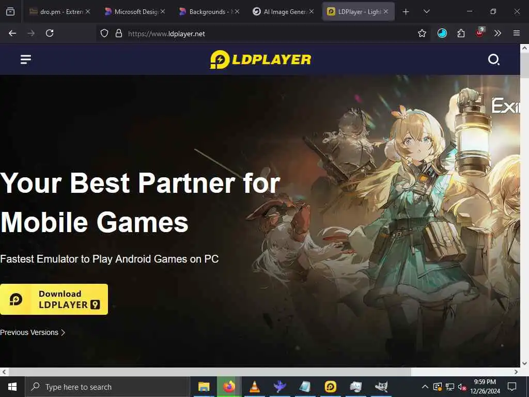This screenshot has height=397, width=529.
Task: Click the site security padlock icon
Action: tap(119, 33)
